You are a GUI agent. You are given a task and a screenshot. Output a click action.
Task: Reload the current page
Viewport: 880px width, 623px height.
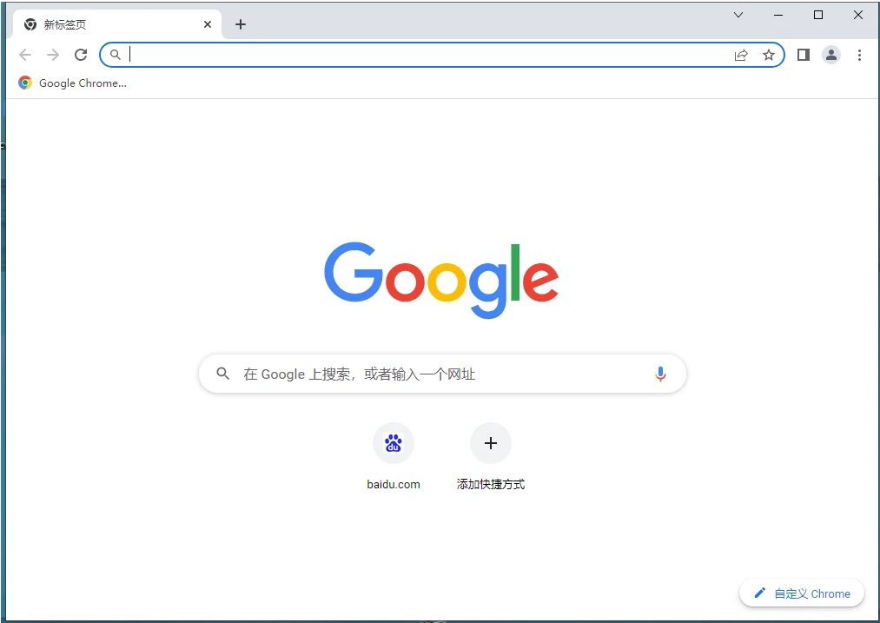(x=81, y=55)
